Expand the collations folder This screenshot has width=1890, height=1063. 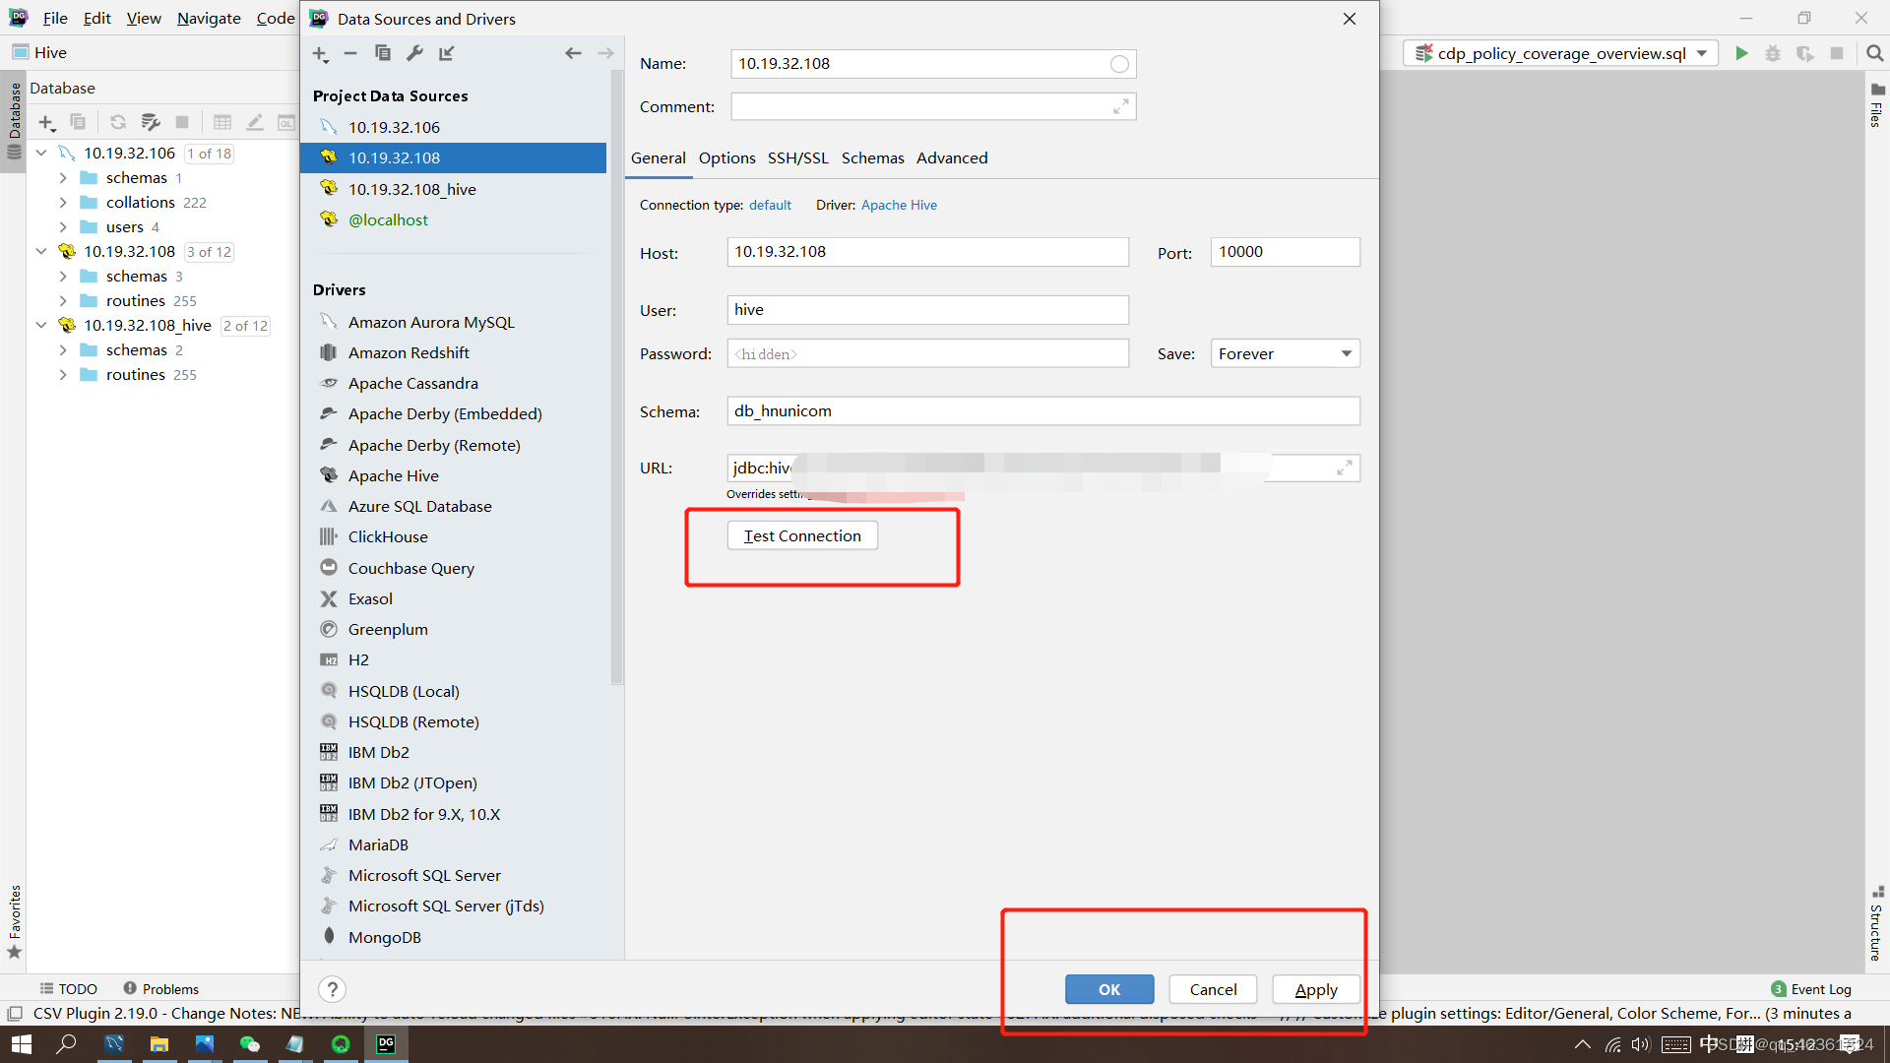pos(63,203)
